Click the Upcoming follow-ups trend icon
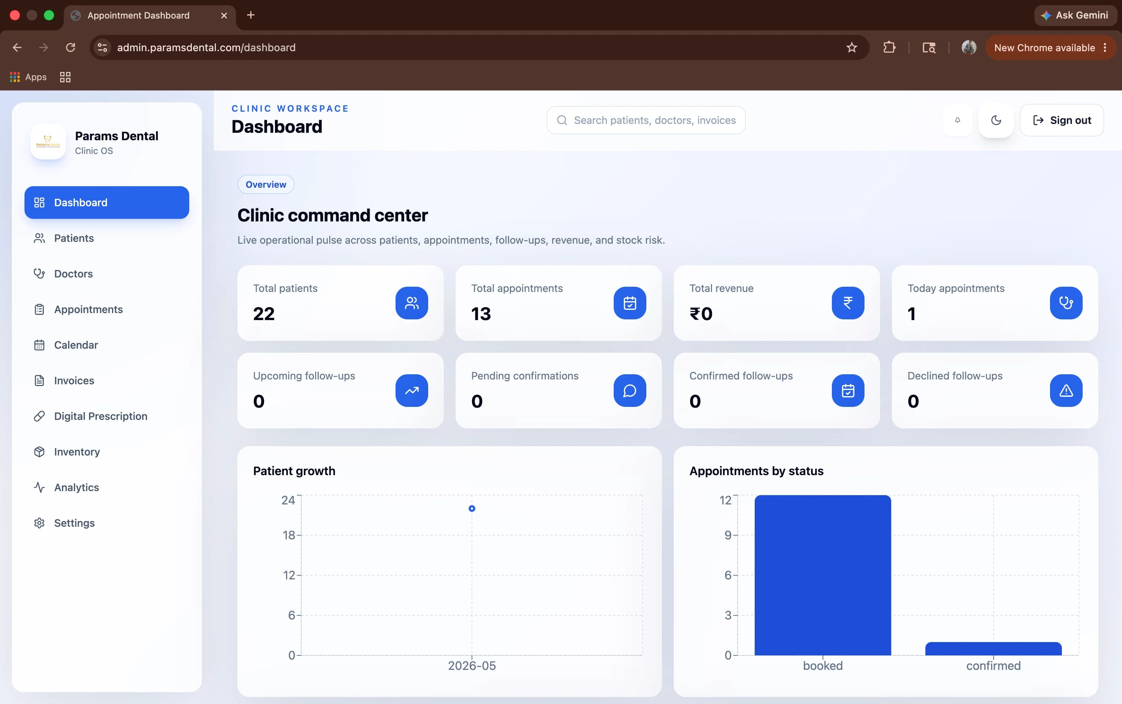Image resolution: width=1122 pixels, height=704 pixels. click(412, 391)
